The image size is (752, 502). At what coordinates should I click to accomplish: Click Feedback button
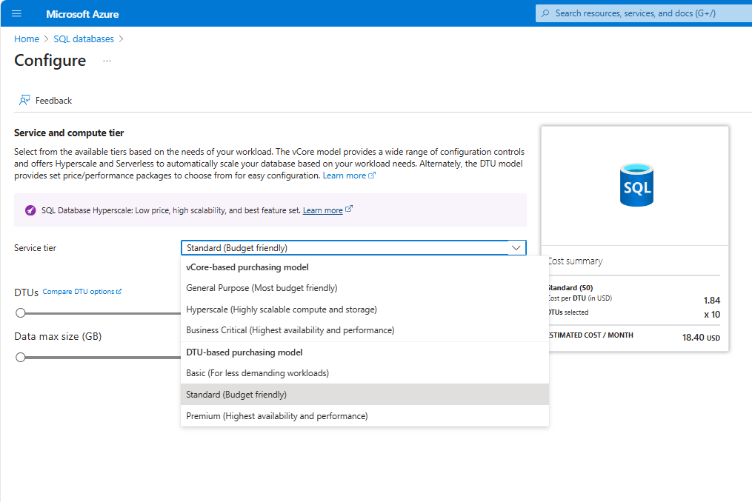(45, 100)
